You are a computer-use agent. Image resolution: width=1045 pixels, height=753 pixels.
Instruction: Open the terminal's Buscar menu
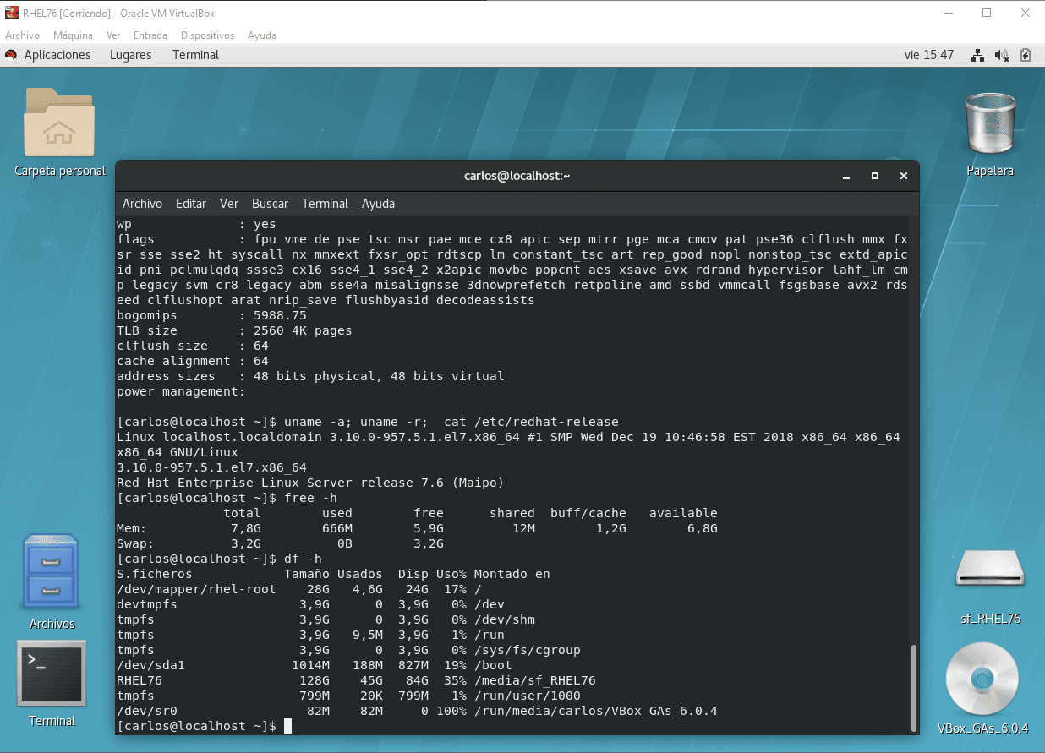[270, 204]
